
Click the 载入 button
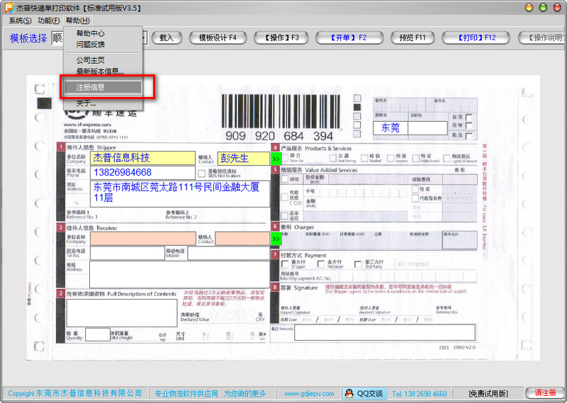tap(167, 38)
